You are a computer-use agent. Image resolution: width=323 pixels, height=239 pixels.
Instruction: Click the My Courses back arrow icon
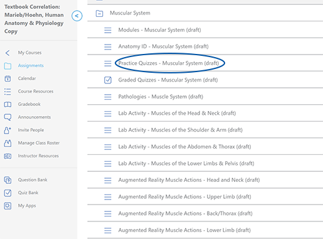click(8, 53)
